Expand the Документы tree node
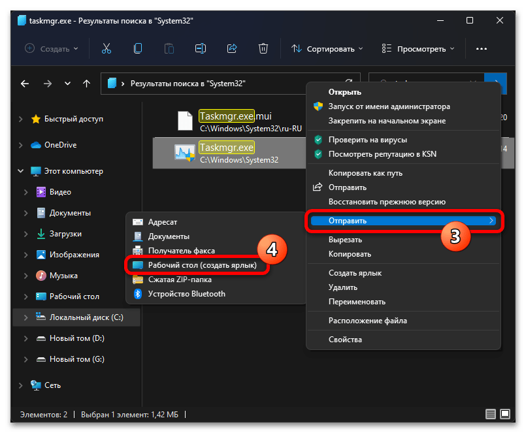Image resolution: width=526 pixels, height=433 pixels. 26,213
